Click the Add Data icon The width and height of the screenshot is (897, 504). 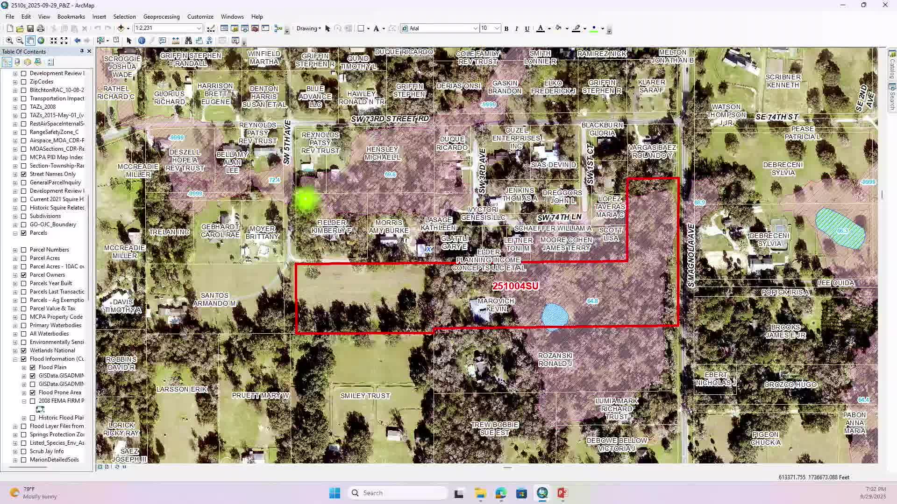(121, 28)
